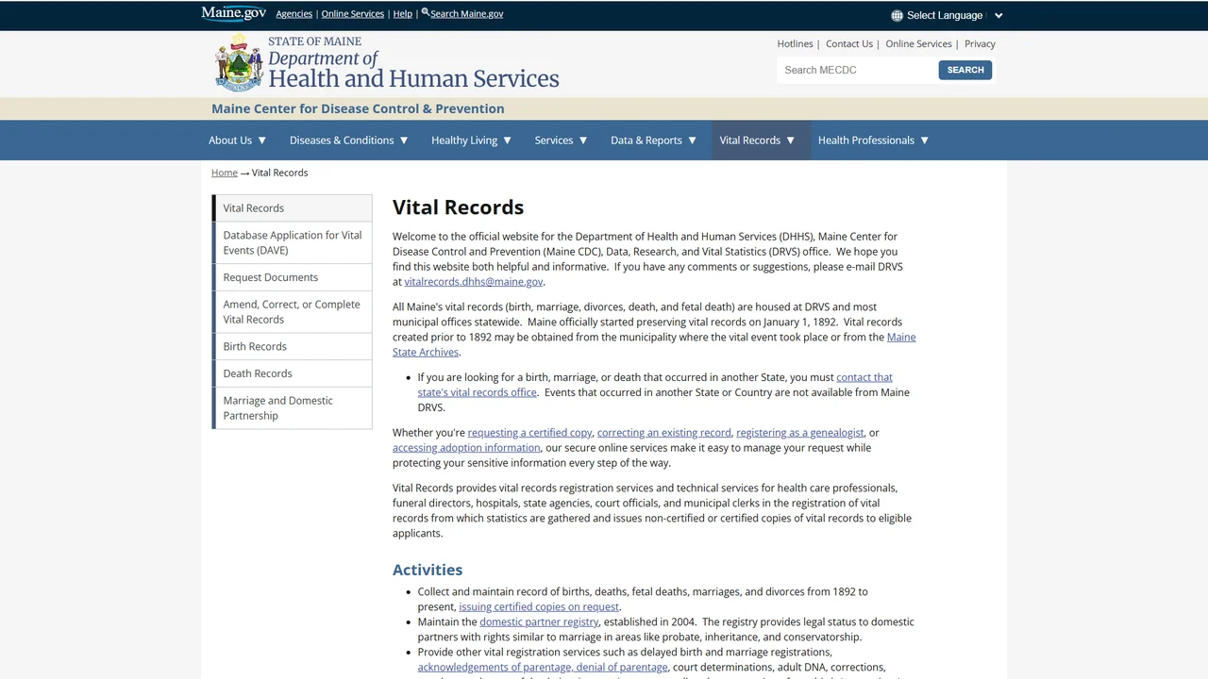
Task: Expand the Vital Records nav menu
Action: pos(757,141)
